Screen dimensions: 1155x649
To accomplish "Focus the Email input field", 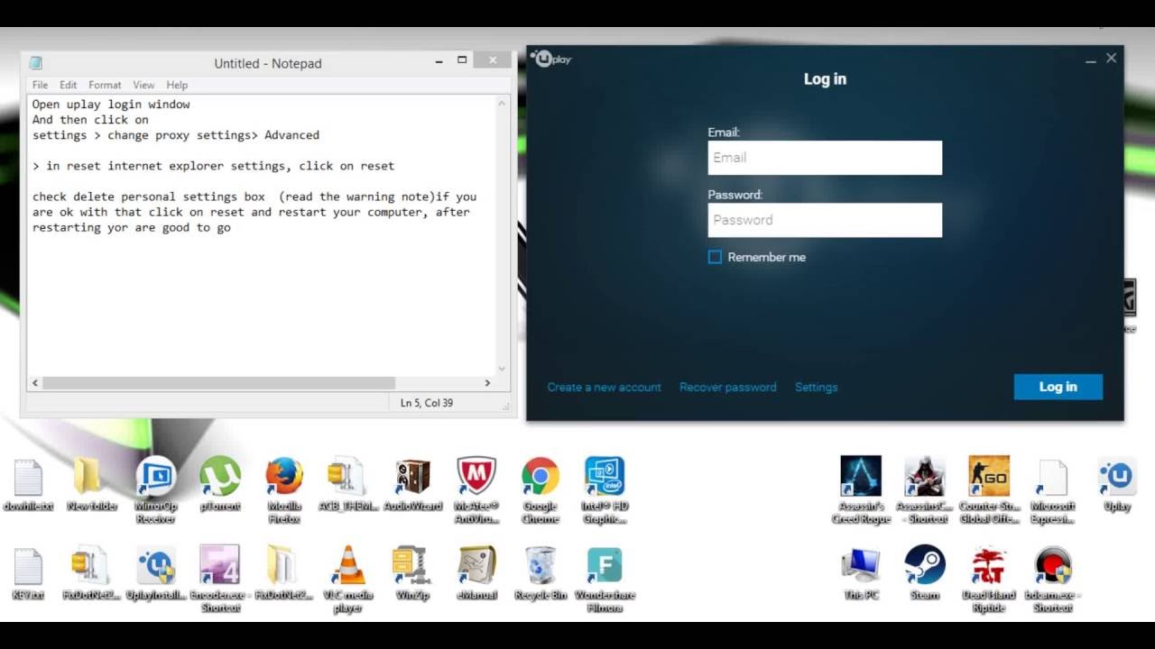I will 825,158.
